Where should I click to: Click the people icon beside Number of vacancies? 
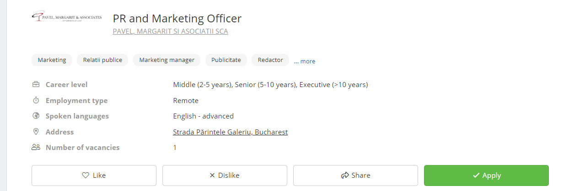(x=36, y=147)
